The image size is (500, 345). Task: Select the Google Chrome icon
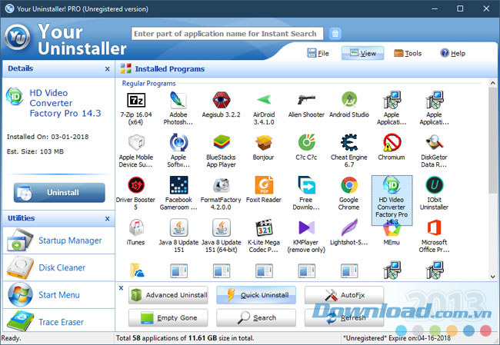pyautogui.click(x=349, y=185)
